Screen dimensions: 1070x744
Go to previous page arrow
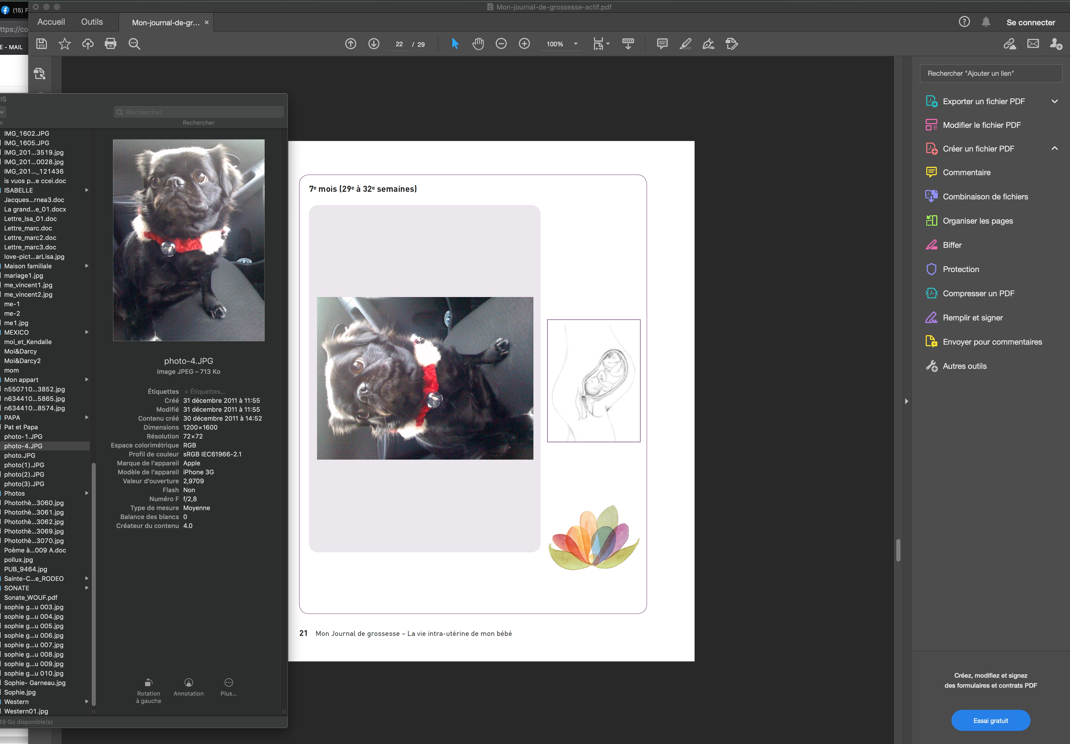point(350,44)
